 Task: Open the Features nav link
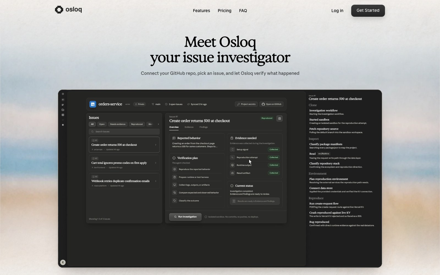click(x=201, y=11)
